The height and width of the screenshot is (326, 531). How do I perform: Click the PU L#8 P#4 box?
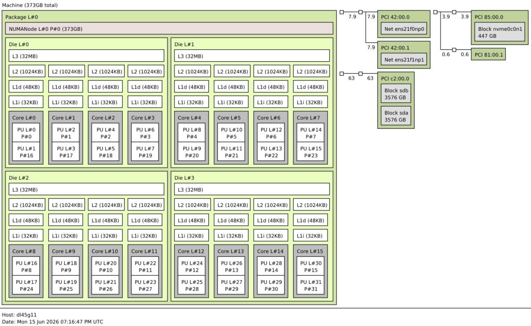pos(192,133)
